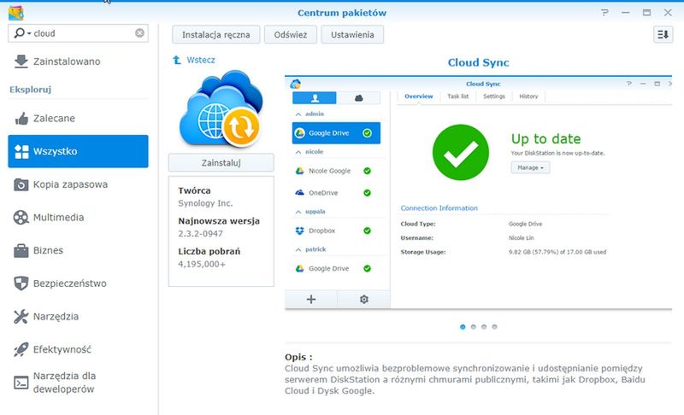The height and width of the screenshot is (415, 684).
Task: Click the Cloud Sync package icon
Action: coord(221,108)
